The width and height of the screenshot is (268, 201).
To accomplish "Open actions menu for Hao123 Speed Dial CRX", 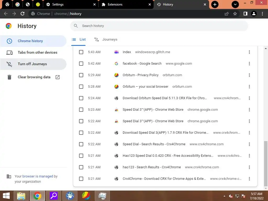I will pyautogui.click(x=249, y=156).
